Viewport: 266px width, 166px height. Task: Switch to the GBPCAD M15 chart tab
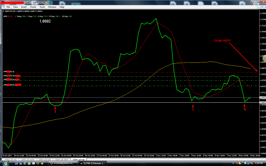pyautogui.click(x=62, y=160)
